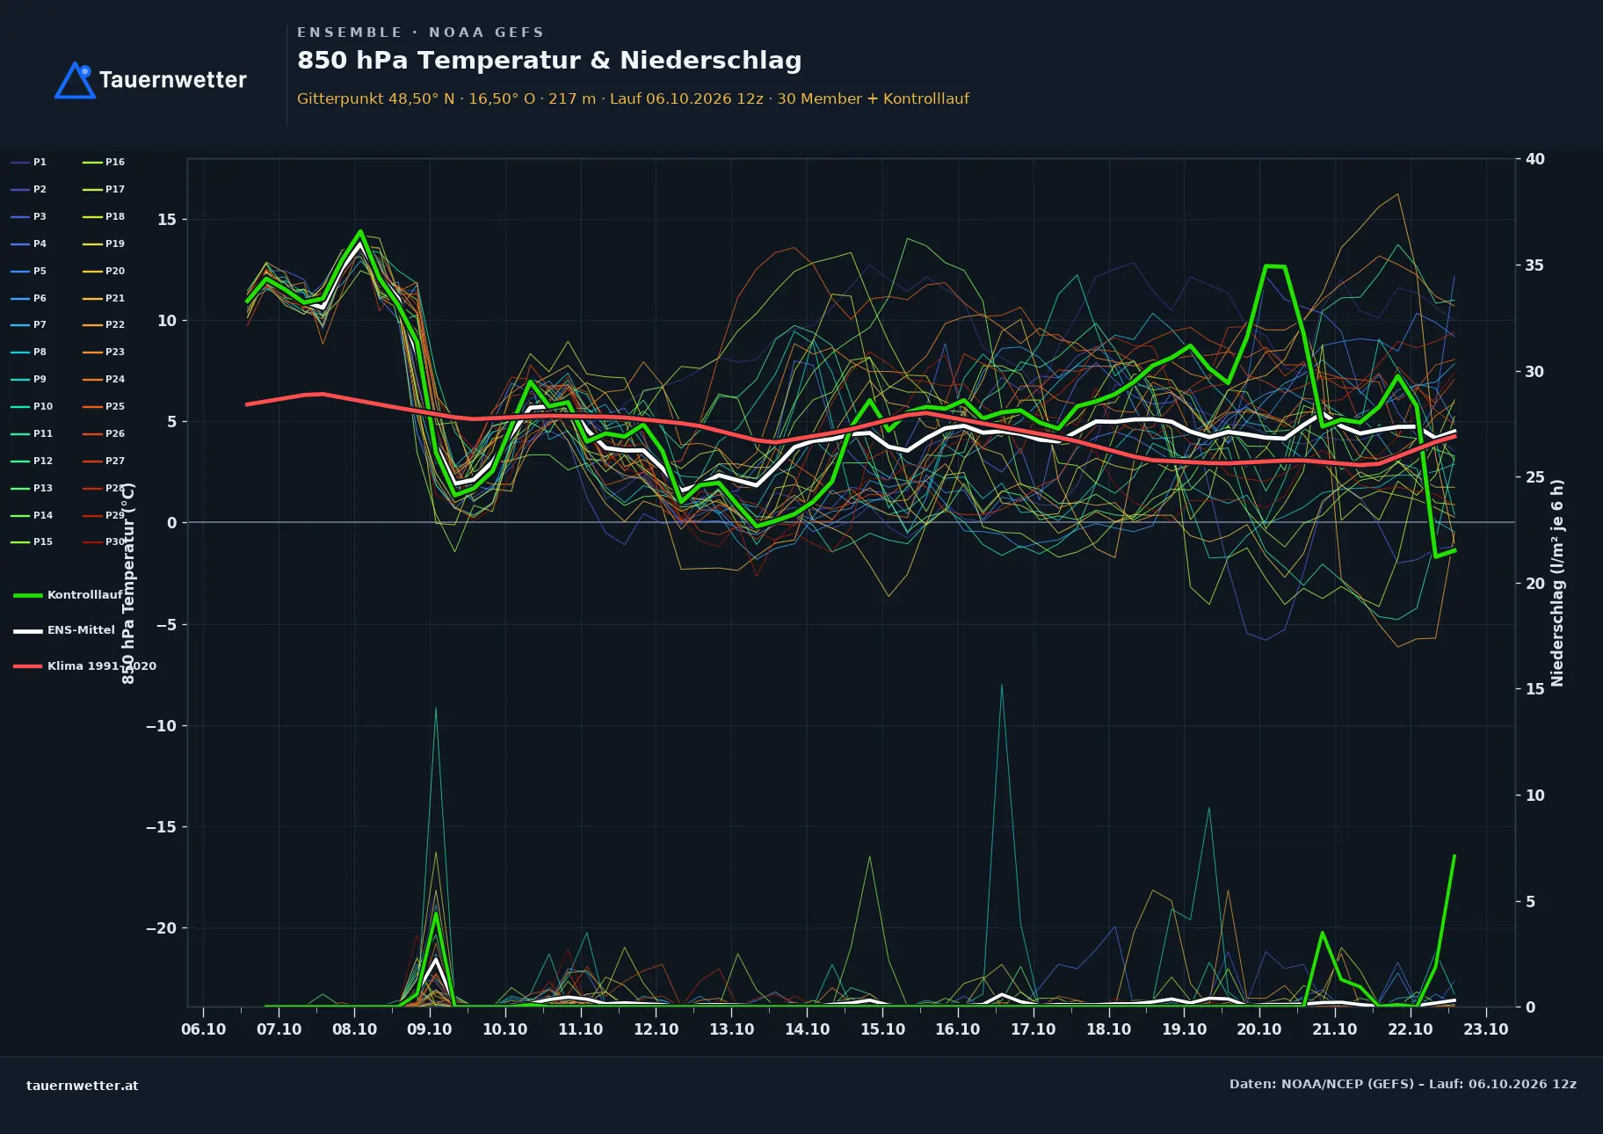Click legend entry P1
The height and width of the screenshot is (1134, 1603).
click(x=29, y=162)
